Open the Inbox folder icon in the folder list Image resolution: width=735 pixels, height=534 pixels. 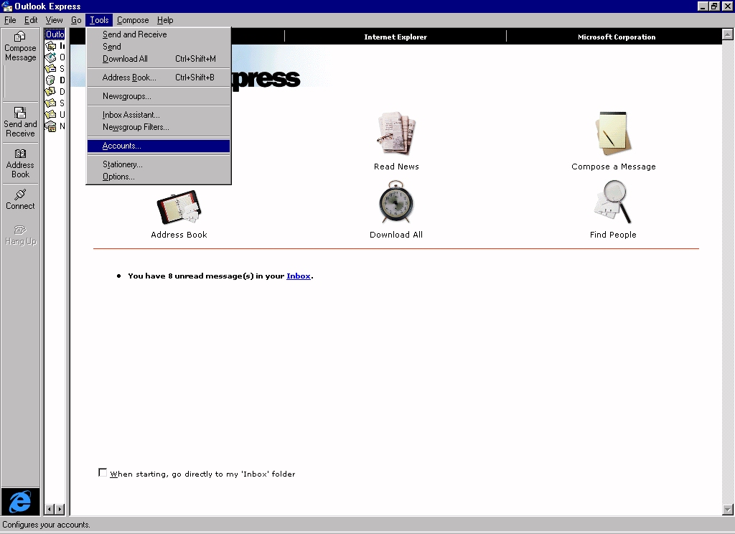(x=51, y=46)
